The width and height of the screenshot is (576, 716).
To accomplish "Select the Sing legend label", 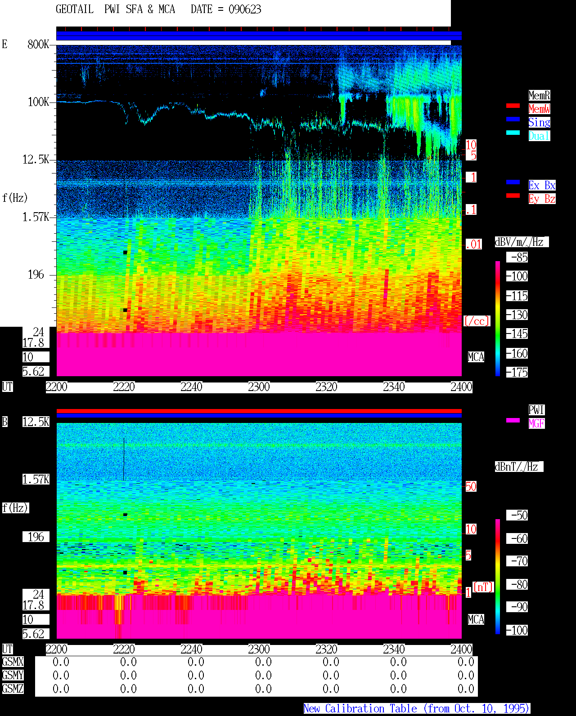I will [539, 122].
